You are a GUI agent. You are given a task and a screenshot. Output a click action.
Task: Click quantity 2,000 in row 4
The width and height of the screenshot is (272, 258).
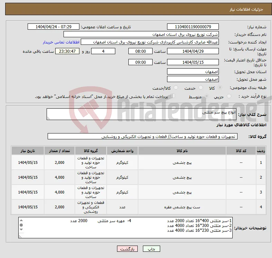(x=59, y=207)
